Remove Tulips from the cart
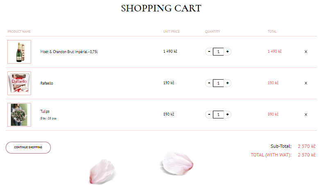 click(x=306, y=115)
